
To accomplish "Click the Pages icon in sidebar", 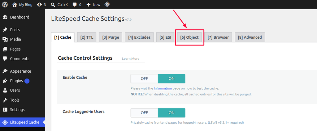I will pos(5,49).
